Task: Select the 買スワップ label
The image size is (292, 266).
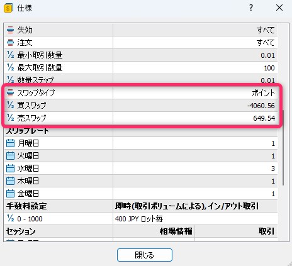Action: (31, 105)
